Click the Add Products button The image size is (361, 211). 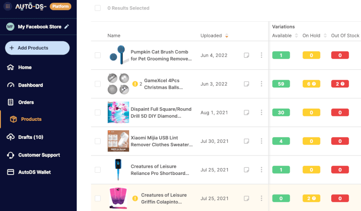(x=37, y=48)
